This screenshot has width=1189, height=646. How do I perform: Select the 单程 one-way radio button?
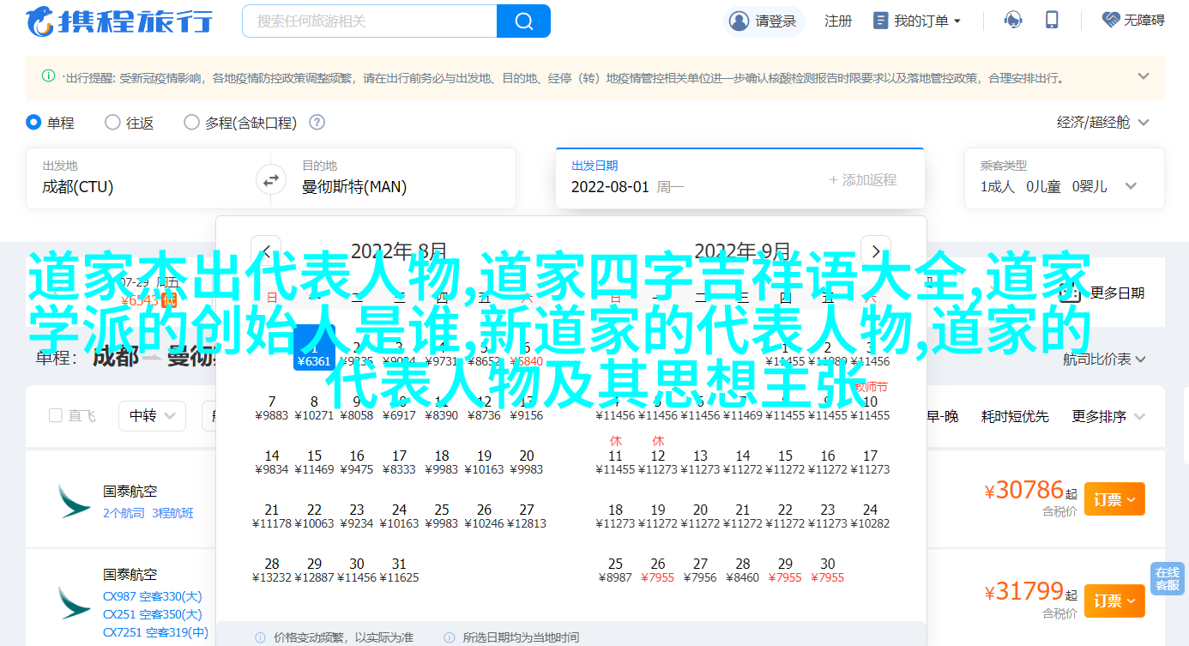point(34,123)
